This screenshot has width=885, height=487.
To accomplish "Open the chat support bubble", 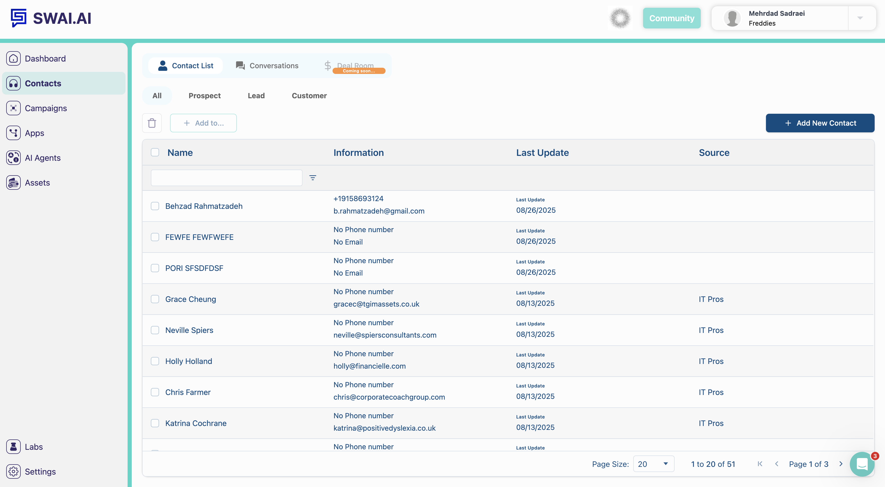I will [862, 464].
